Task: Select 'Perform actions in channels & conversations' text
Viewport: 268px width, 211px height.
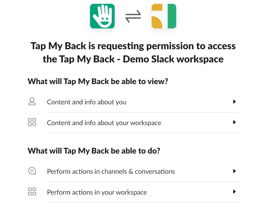Action: click(111, 171)
